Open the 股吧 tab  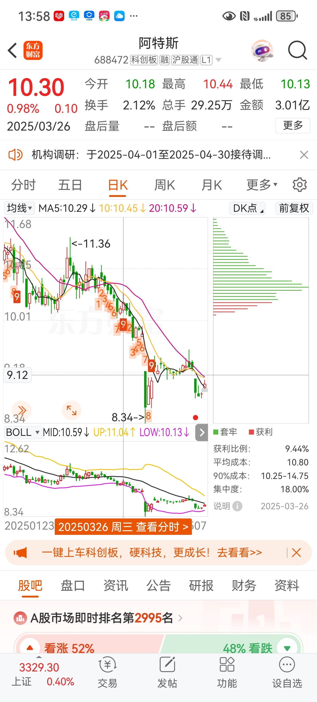(30, 585)
